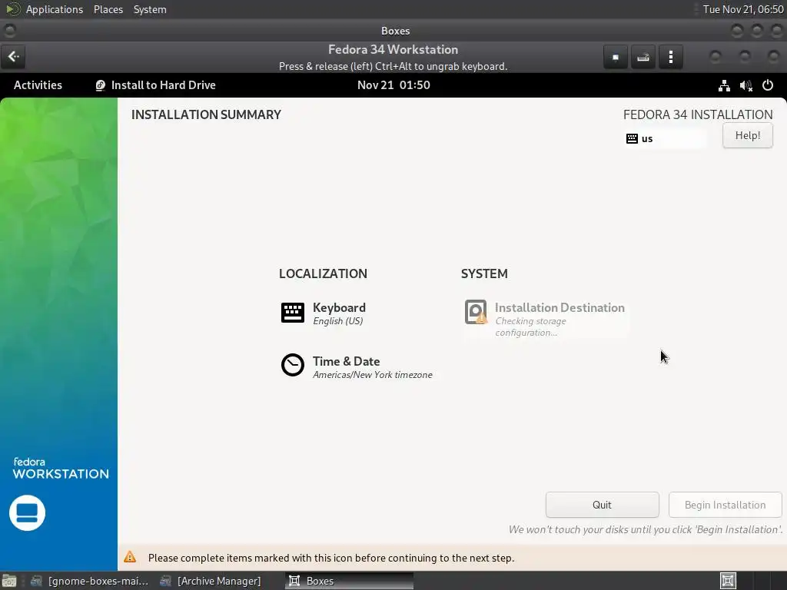Open the Install to Hard Drive app menu
Screen dimensions: 787x590
(x=155, y=85)
